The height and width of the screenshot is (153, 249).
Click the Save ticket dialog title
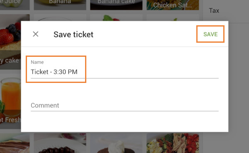tap(73, 34)
